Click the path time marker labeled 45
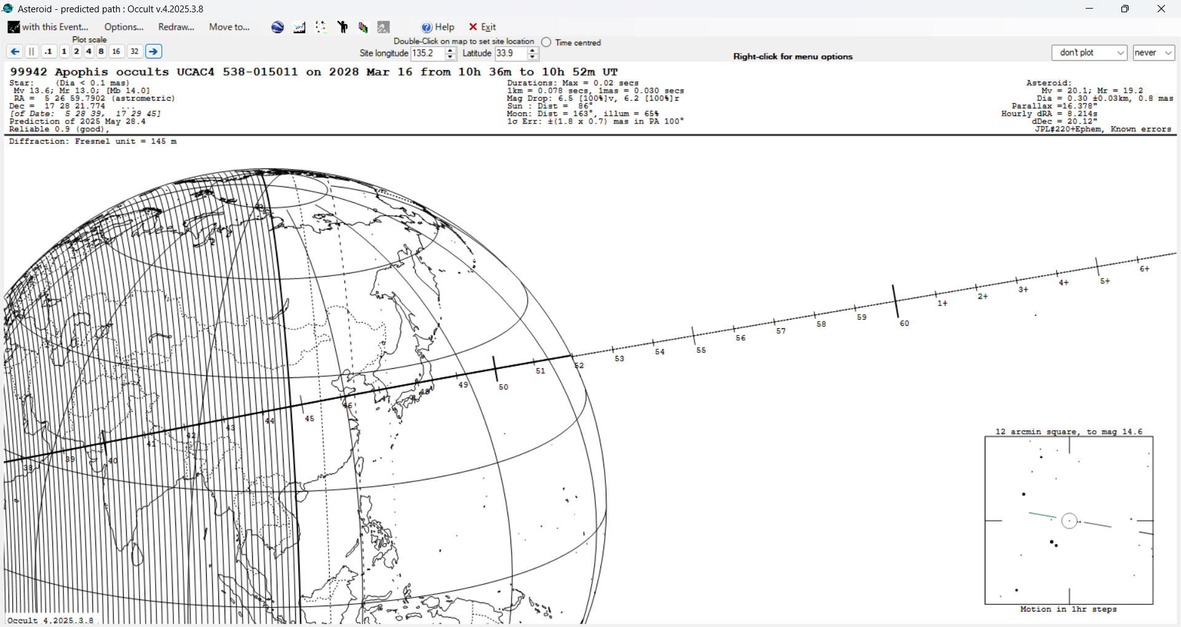The height and width of the screenshot is (627, 1181). (x=309, y=419)
